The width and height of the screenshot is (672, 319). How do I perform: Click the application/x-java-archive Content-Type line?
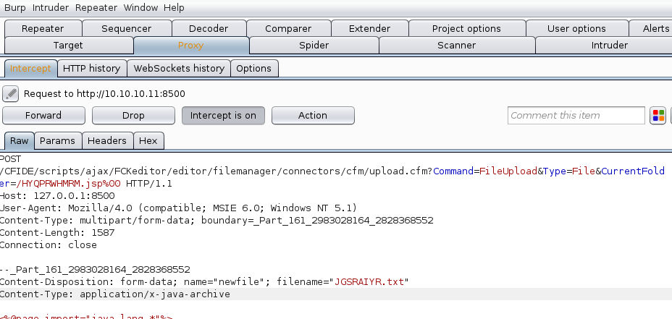click(115, 294)
